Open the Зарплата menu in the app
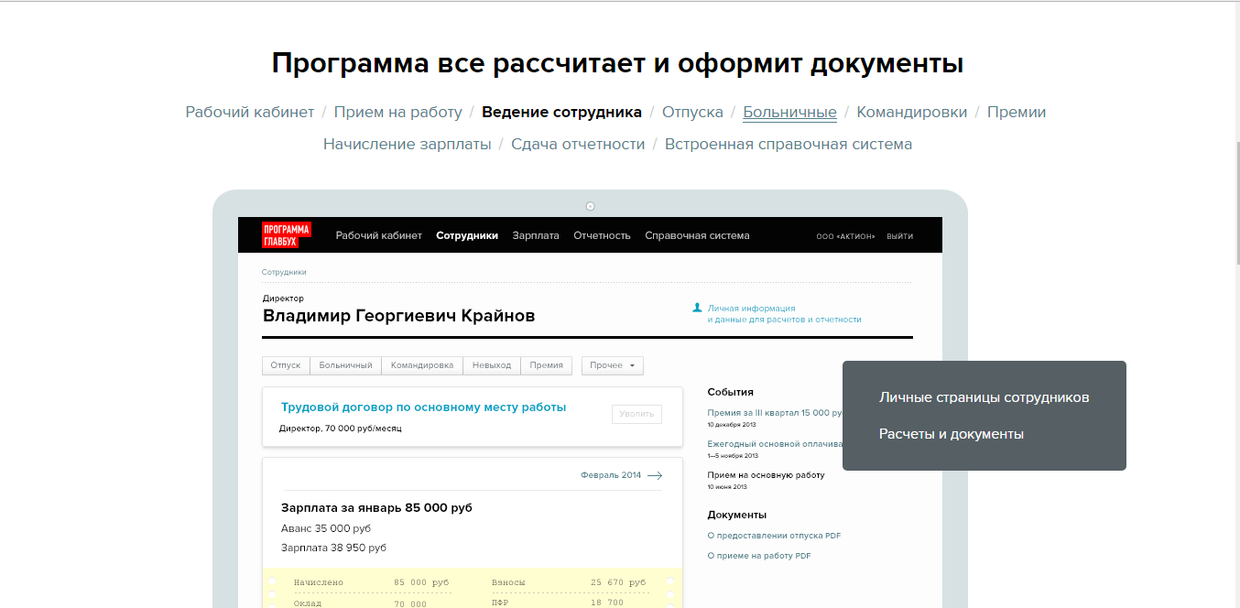The image size is (1240, 608). coord(536,235)
